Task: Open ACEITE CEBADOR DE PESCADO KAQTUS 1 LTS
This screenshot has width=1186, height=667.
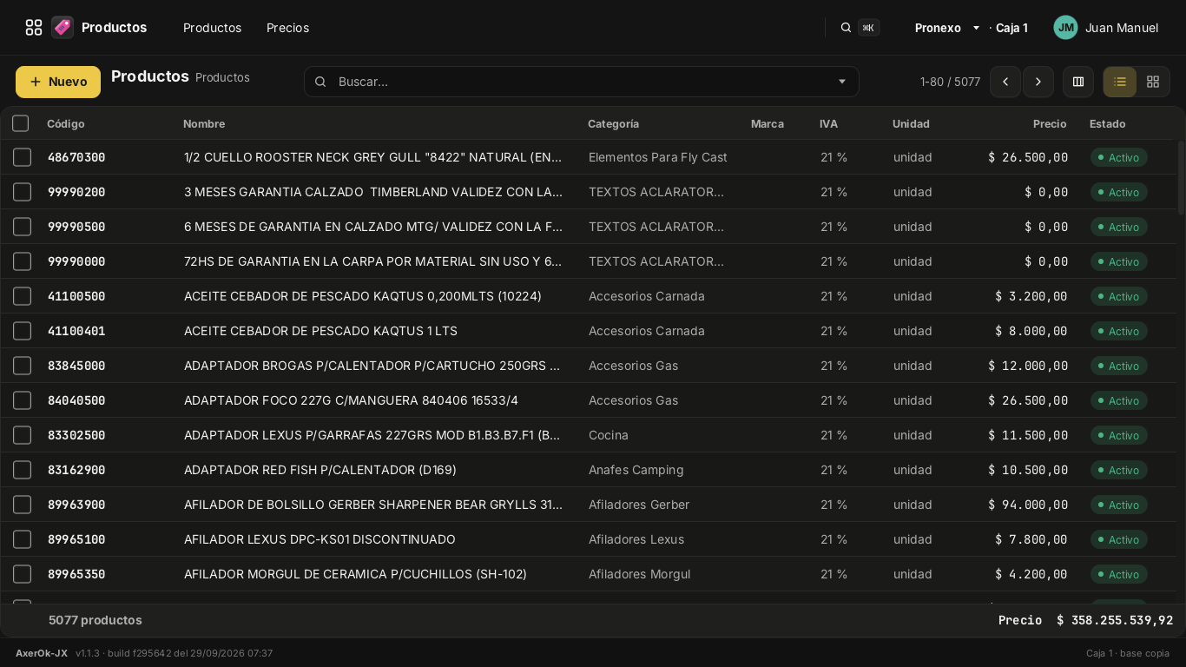Action: 320,331
